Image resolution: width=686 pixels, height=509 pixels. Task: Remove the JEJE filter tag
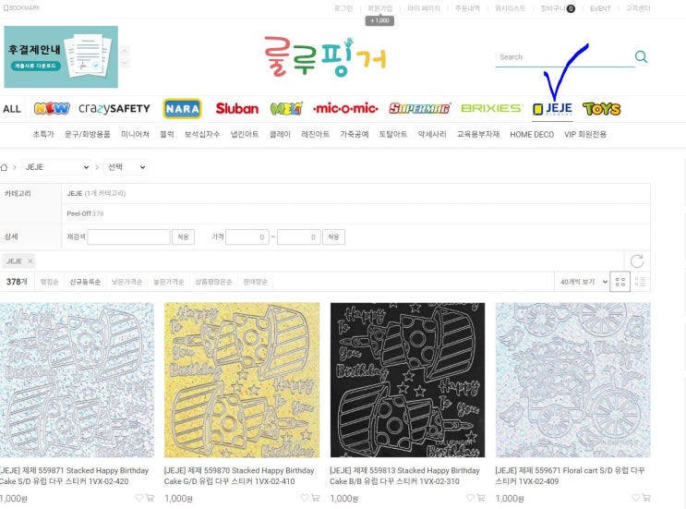[30, 261]
